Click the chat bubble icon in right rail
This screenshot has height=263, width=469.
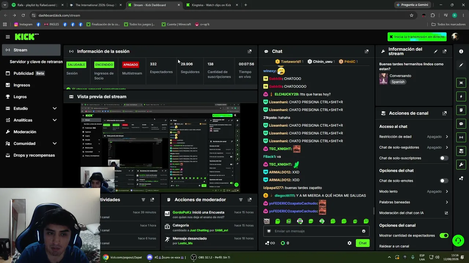click(461, 124)
